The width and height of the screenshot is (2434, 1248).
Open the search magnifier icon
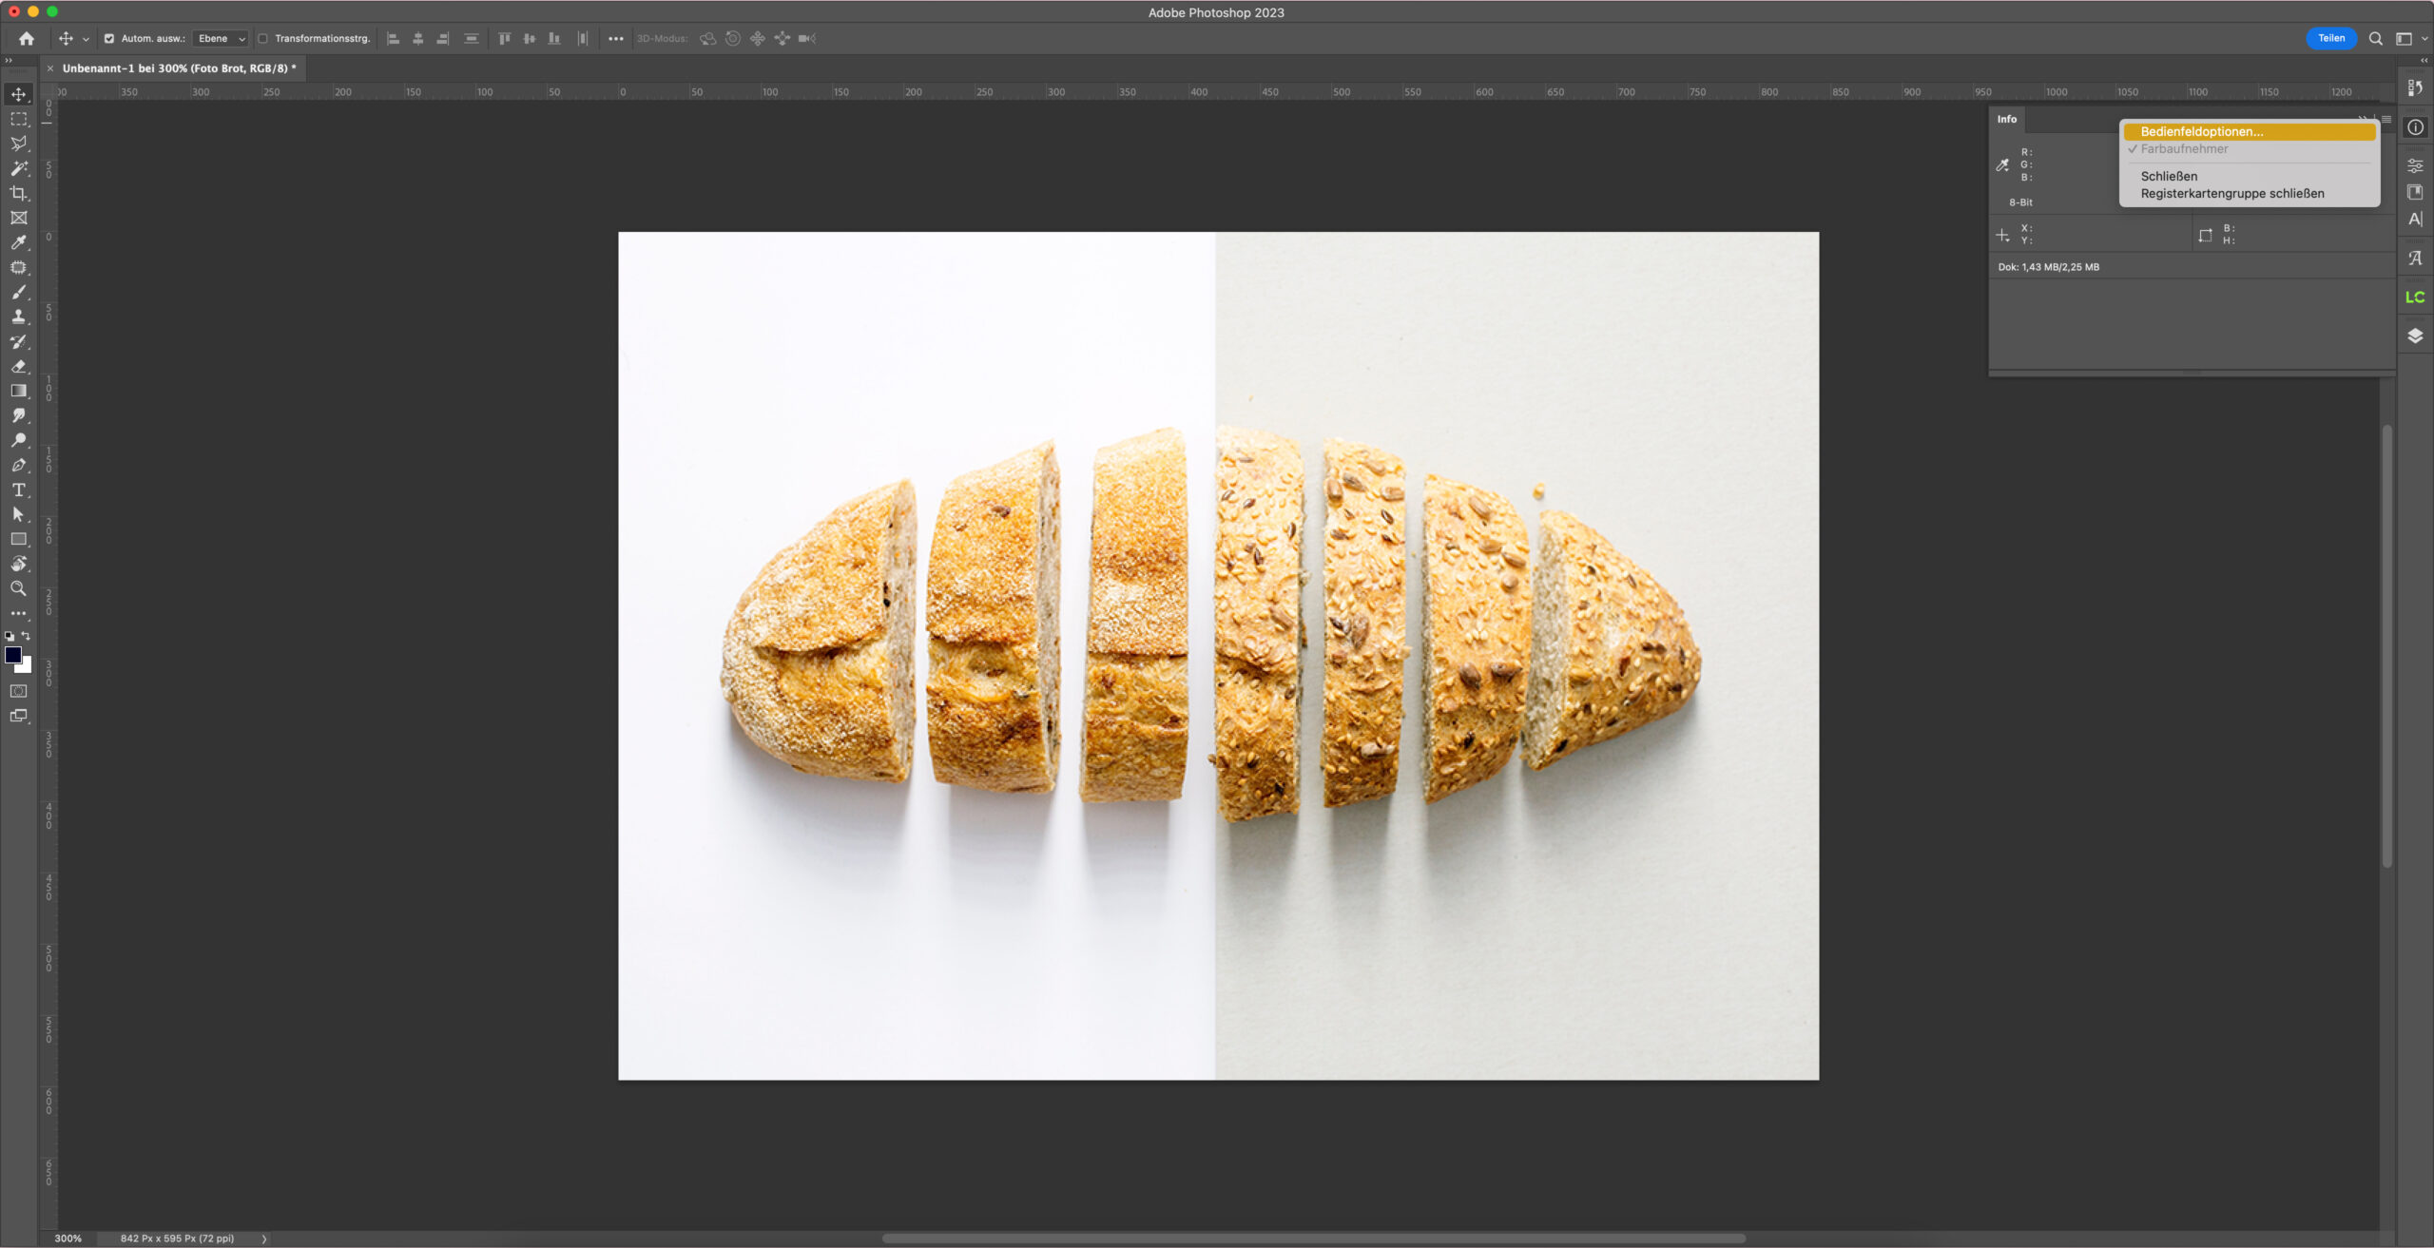[x=2375, y=39]
